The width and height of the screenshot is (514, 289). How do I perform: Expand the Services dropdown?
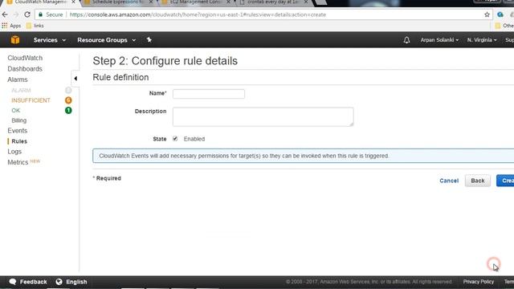point(50,40)
